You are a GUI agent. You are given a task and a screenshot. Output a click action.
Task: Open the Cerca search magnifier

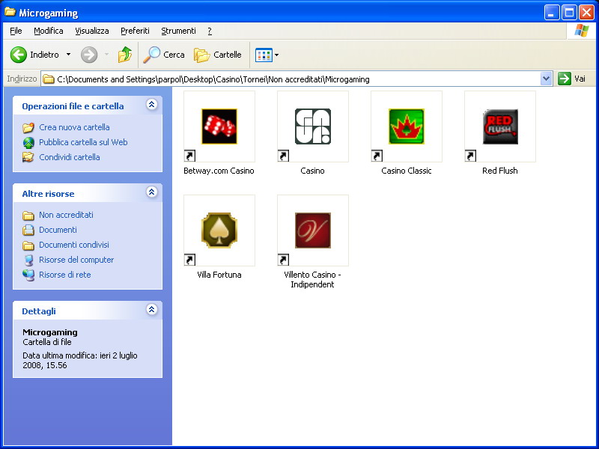[152, 55]
